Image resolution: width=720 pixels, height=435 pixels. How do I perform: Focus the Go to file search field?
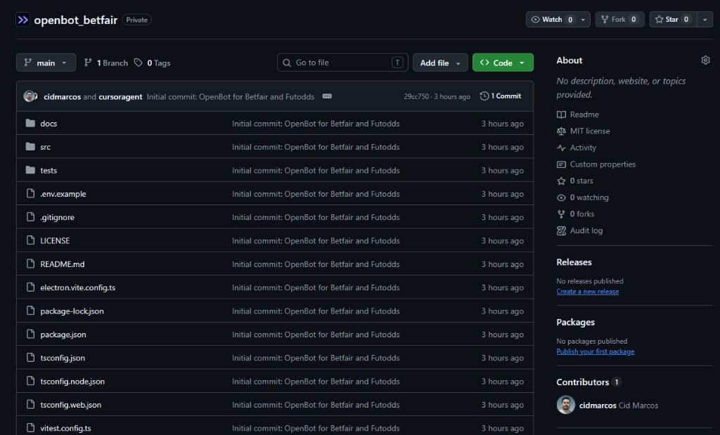click(x=342, y=63)
